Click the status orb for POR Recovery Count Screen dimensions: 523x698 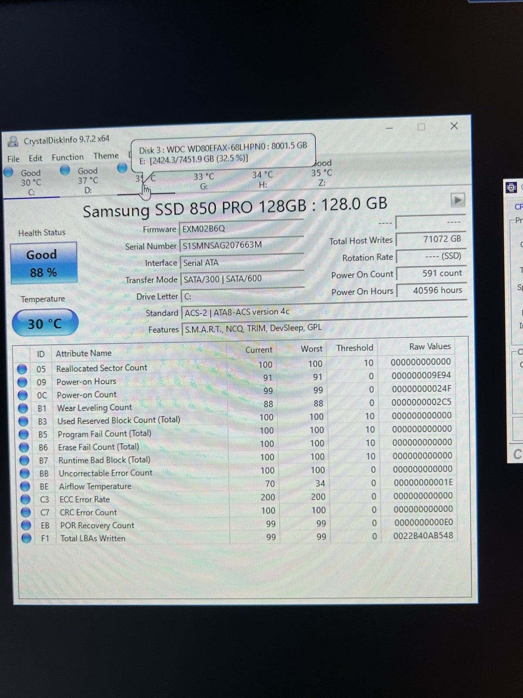pyautogui.click(x=26, y=525)
